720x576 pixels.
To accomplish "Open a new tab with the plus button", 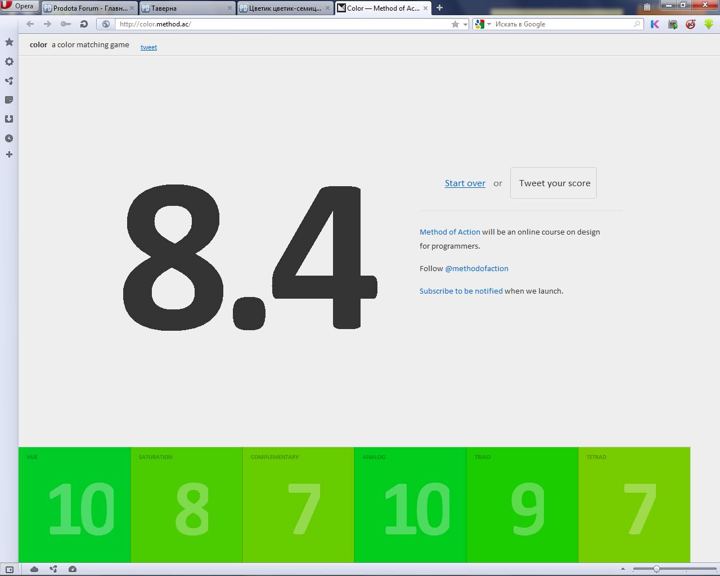I will [x=440, y=8].
